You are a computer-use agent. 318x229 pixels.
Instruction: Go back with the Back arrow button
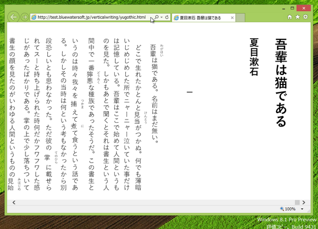[13, 17]
